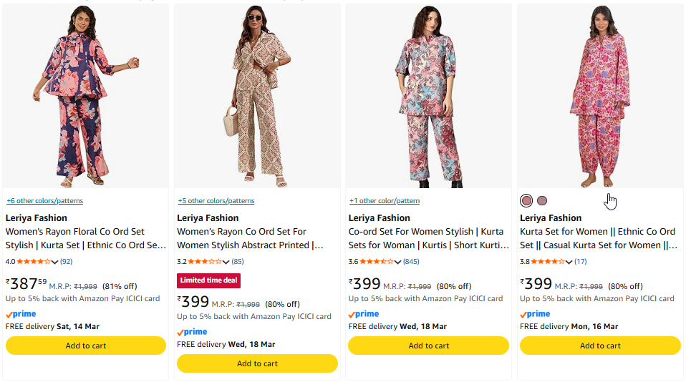View the 845 customer reviews
686x382 pixels.
click(411, 262)
